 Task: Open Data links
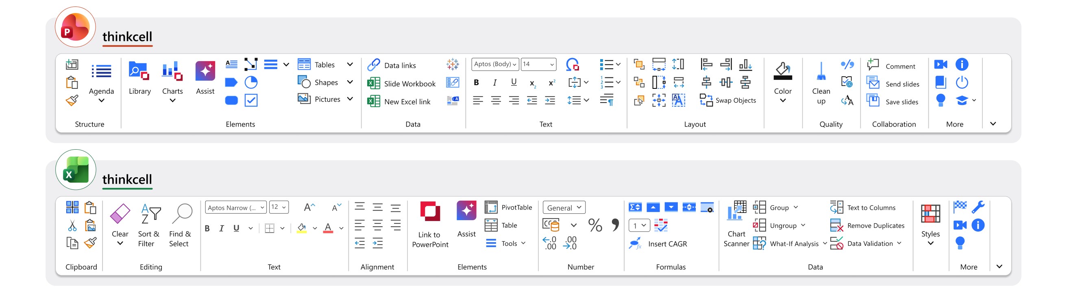392,65
